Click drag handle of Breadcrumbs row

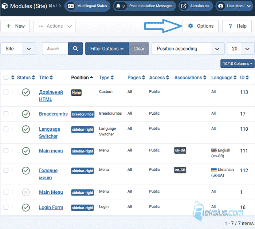12,114
